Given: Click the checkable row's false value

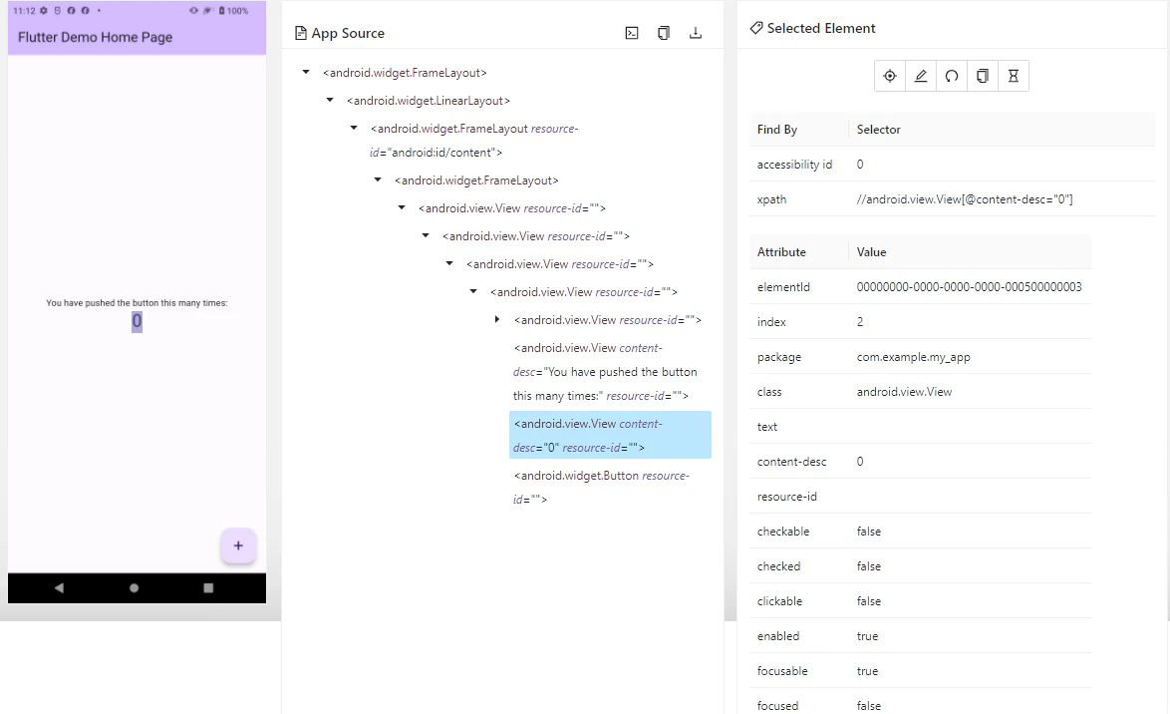Looking at the screenshot, I should pos(869,532).
